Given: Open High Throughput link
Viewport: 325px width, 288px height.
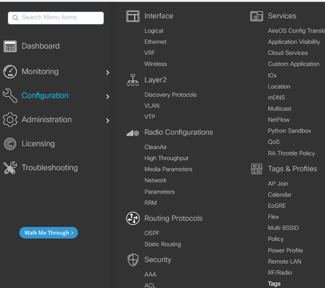Looking at the screenshot, I should coord(167,158).
